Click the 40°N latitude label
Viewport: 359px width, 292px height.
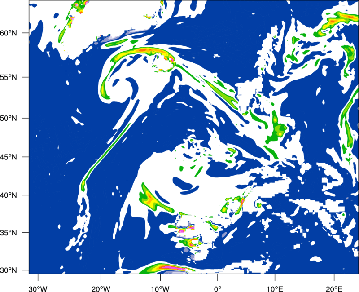click(x=9, y=195)
